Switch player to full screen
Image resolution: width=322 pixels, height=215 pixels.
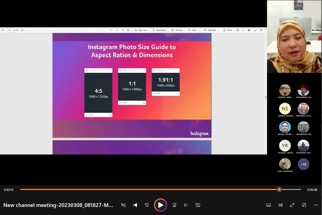[292, 205]
